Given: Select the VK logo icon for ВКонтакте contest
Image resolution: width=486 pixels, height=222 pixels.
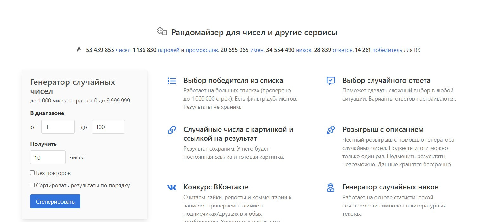Looking at the screenshot, I should point(171,187).
